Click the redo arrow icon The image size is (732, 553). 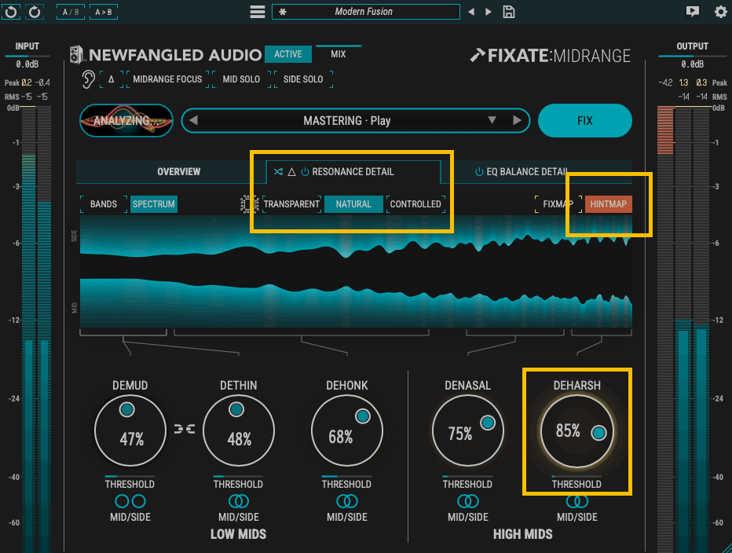point(35,12)
